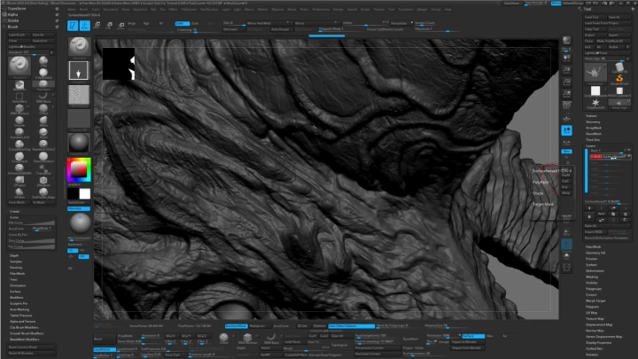Collapse the Brush palette
The width and height of the screenshot is (638, 359).
coord(13,27)
